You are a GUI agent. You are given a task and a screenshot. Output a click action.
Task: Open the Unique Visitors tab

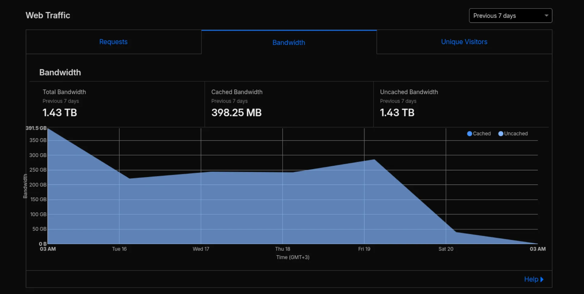point(464,42)
